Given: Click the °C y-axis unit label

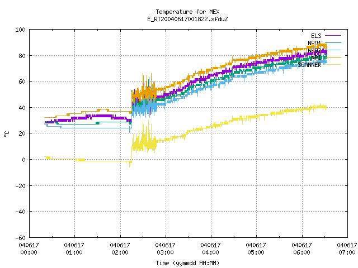Looking at the screenshot, I should pos(7,134).
